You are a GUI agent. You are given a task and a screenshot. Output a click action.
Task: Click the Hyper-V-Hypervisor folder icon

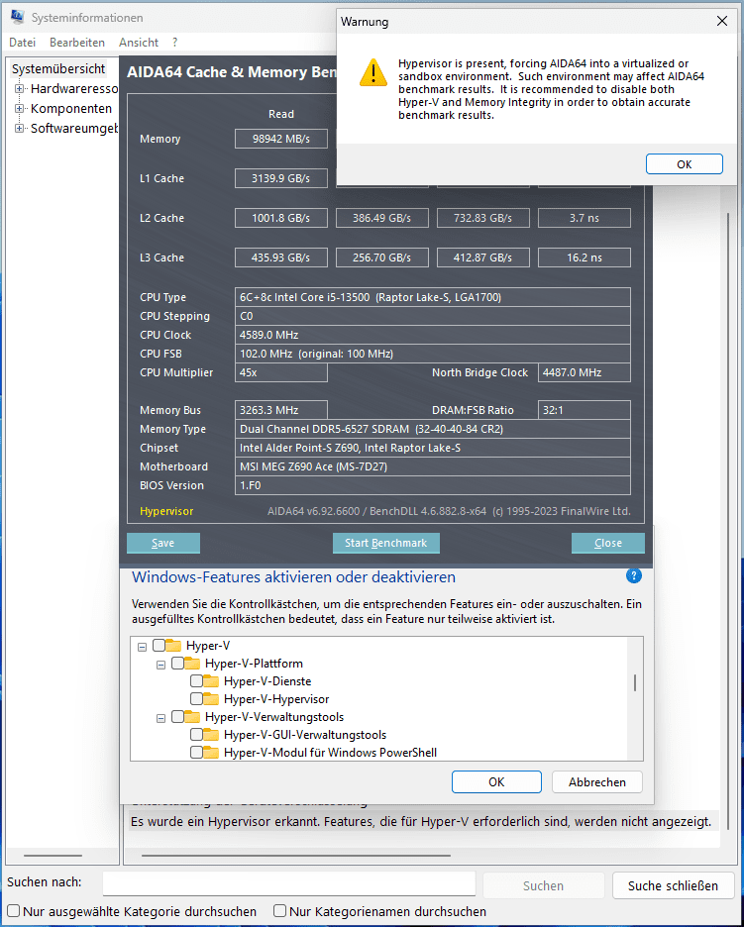[211, 699]
